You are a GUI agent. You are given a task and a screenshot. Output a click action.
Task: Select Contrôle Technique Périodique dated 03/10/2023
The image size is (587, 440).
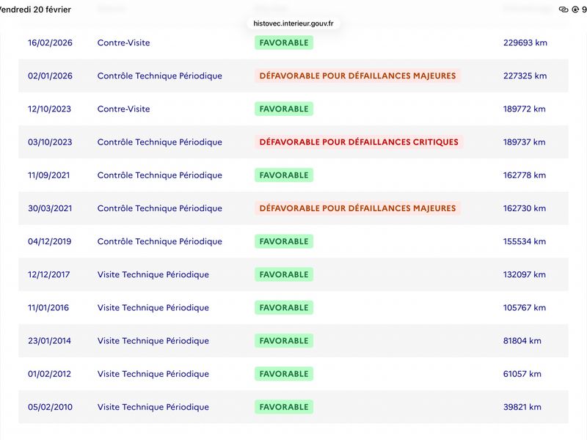point(159,142)
